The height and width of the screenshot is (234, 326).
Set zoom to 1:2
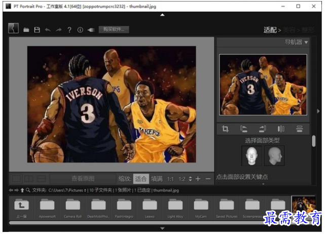(x=182, y=179)
